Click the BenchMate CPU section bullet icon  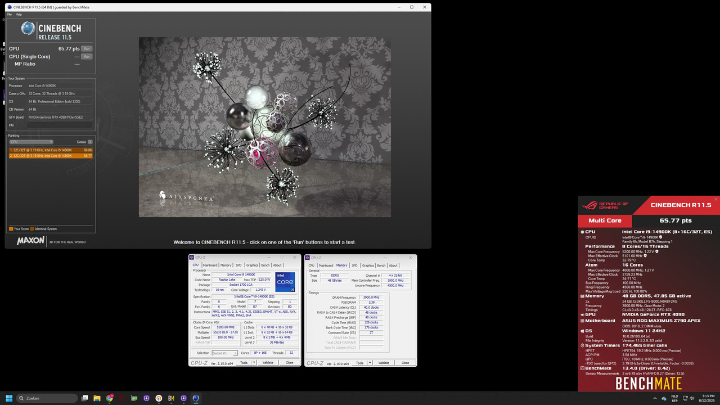[x=582, y=232]
